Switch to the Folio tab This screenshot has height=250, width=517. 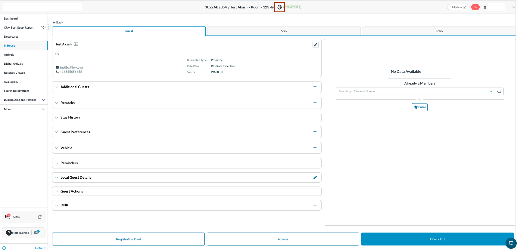[439, 31]
